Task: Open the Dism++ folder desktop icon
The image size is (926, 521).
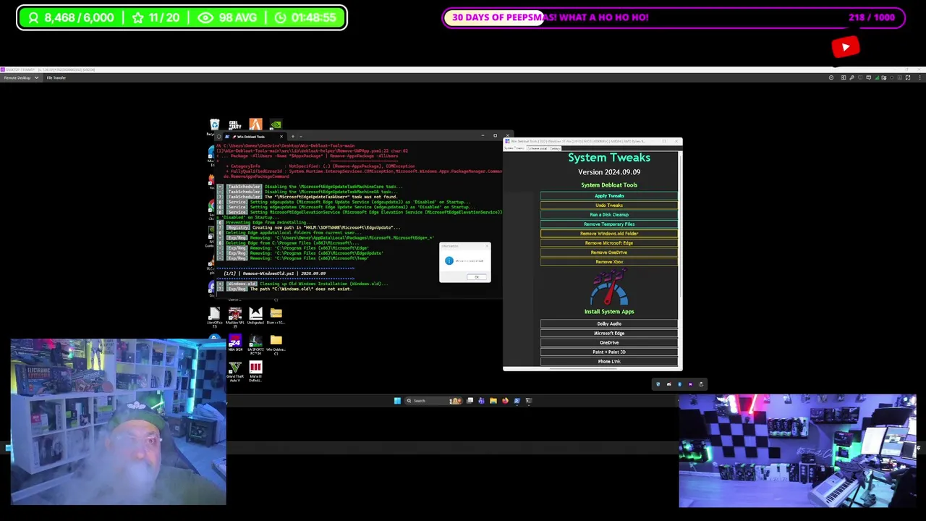Action: click(x=276, y=316)
